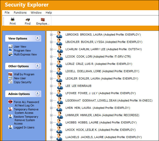
Task: Select the Program View link
Action: [x=22, y=50]
